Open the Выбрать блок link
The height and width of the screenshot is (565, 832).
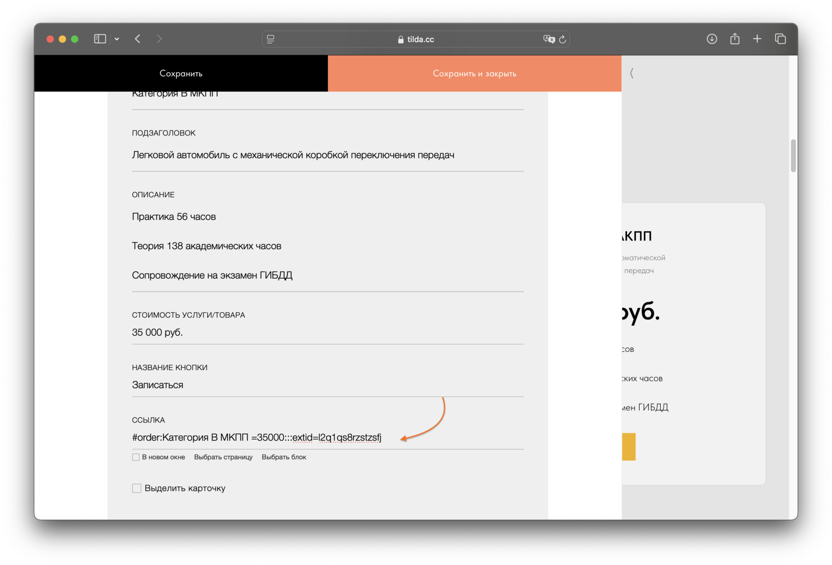(x=284, y=457)
